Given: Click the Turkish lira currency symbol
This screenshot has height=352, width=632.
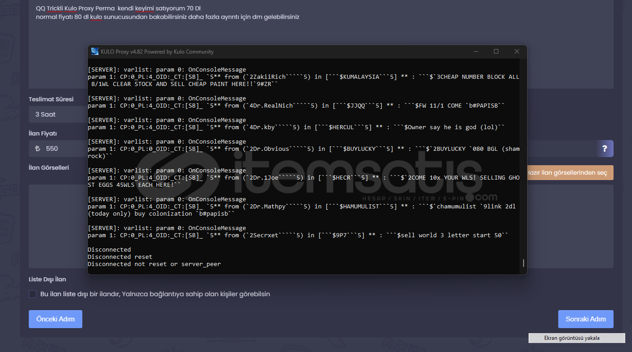Looking at the screenshot, I should (37, 149).
